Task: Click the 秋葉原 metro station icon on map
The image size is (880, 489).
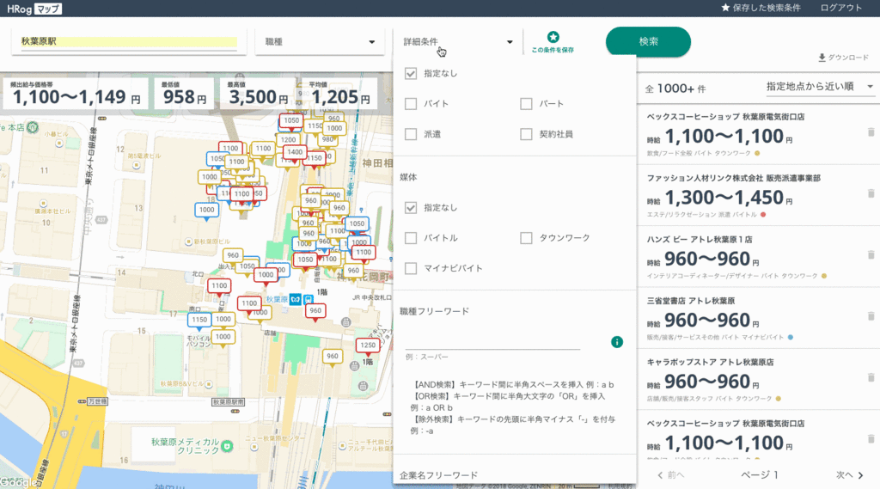Action: click(296, 299)
